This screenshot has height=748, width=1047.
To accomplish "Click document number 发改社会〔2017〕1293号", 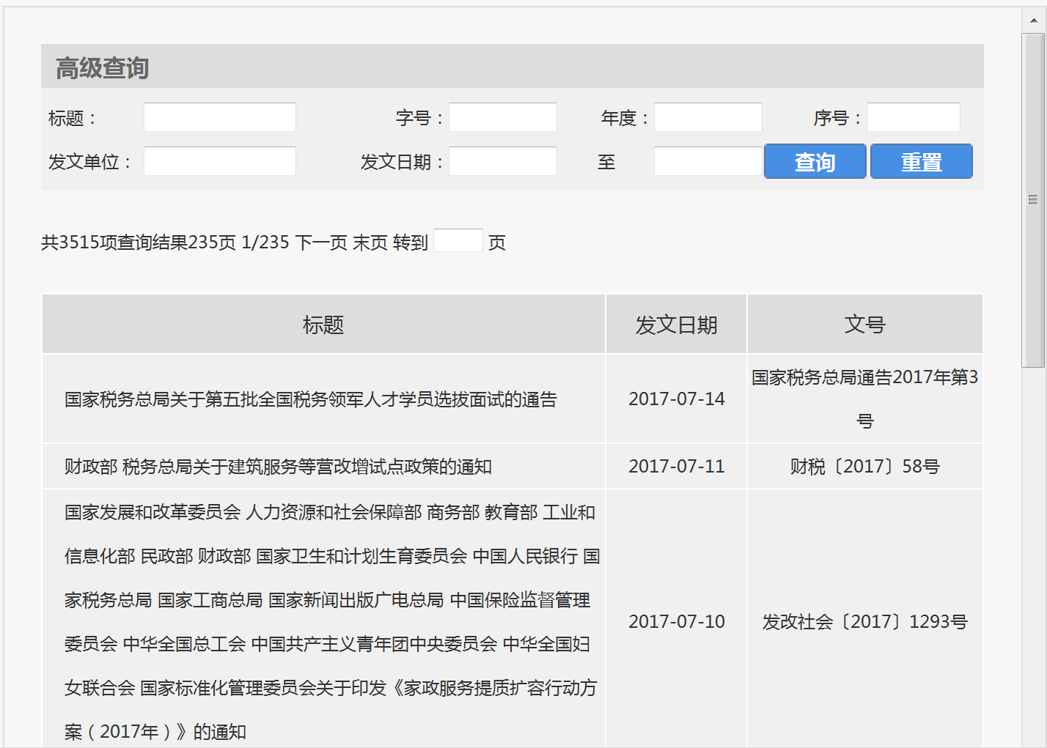I will (865, 622).
